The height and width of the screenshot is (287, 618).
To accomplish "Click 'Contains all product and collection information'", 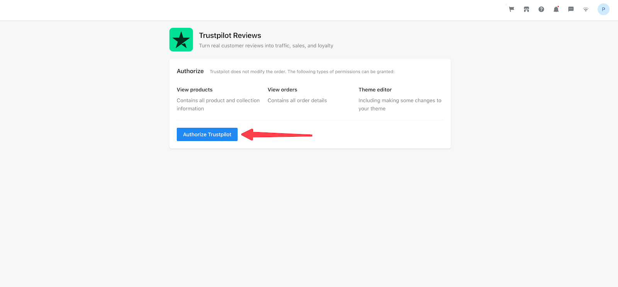I will tap(218, 104).
